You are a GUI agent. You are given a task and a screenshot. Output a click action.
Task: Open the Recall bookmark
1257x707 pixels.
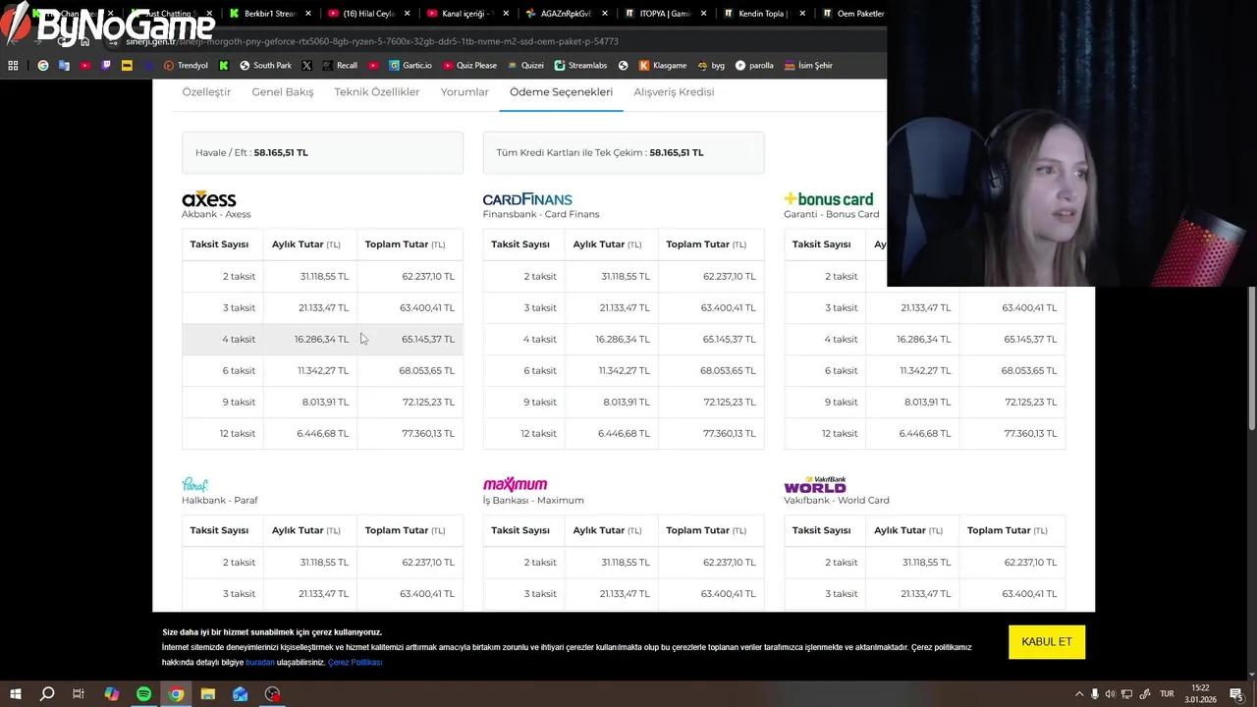[x=340, y=66]
